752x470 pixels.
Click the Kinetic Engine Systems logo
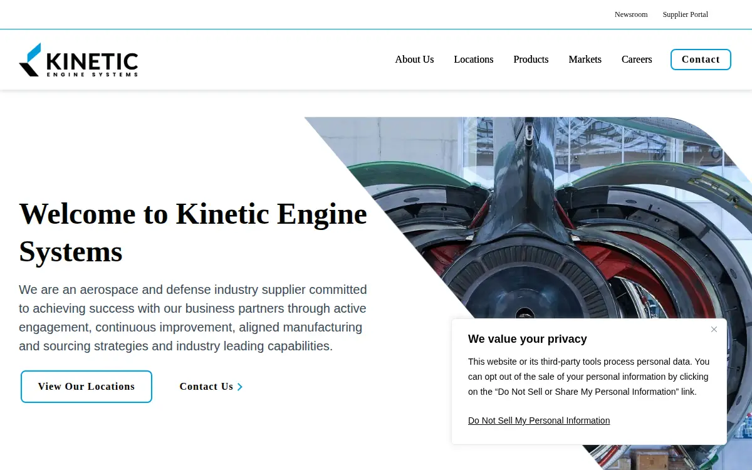click(x=78, y=60)
